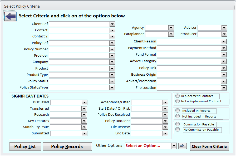Open the Payment Method dropdown
Screen dimensions: 236x156
(224, 48)
